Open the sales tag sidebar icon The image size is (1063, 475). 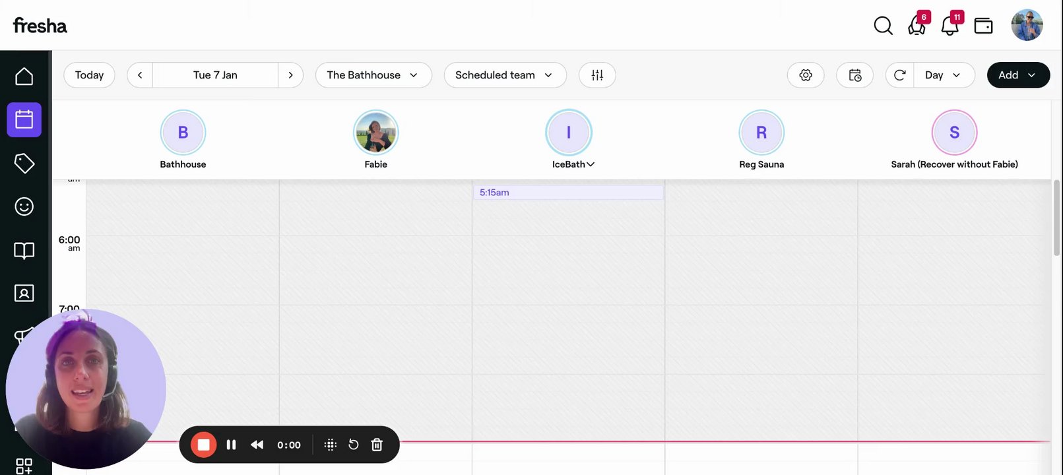(x=24, y=163)
